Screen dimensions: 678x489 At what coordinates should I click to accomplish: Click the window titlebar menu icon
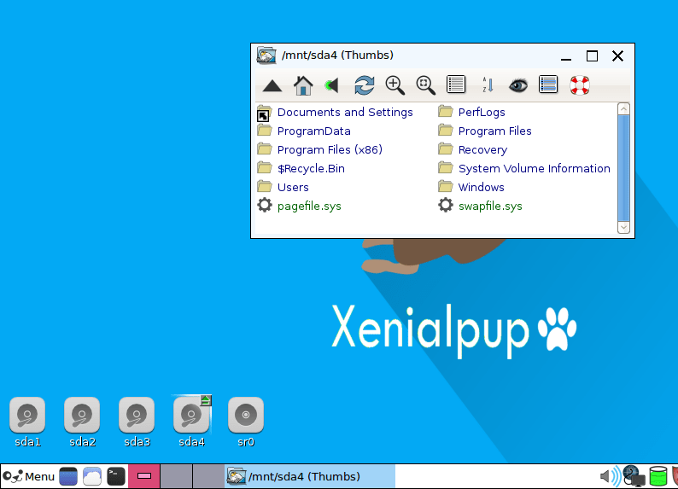[x=266, y=55]
